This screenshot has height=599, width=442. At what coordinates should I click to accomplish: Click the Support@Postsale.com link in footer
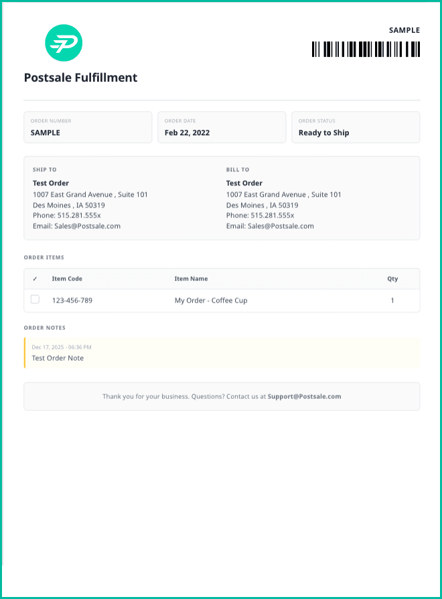coord(304,396)
